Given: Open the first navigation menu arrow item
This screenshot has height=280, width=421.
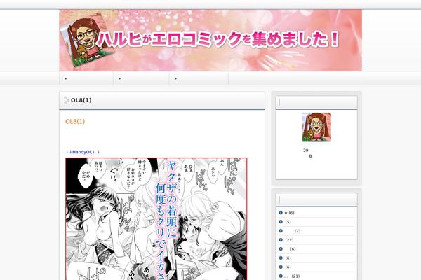Looking at the screenshot, I should coord(86,78).
